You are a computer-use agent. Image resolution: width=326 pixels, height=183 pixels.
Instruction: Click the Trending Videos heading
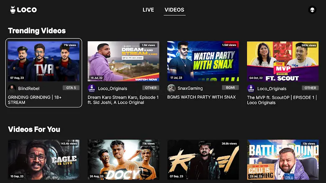tap(37, 30)
